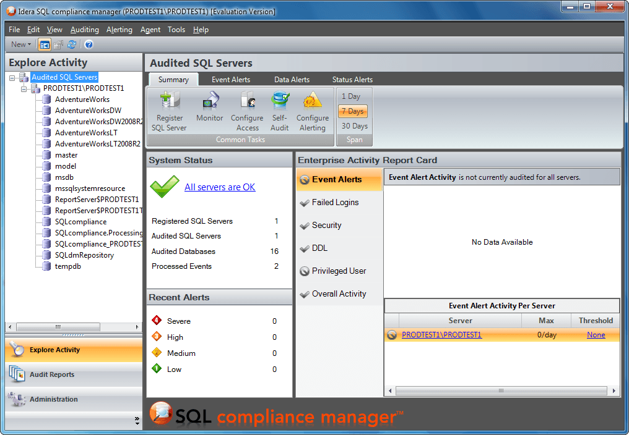This screenshot has width=629, height=435.
Task: Click the Explore Activity navigation button
Action: 74,350
